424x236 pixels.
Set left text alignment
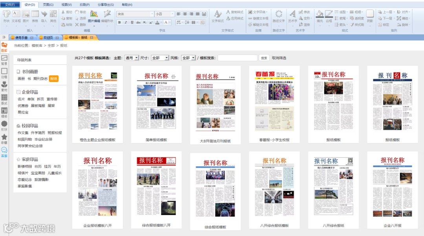coord(179,14)
